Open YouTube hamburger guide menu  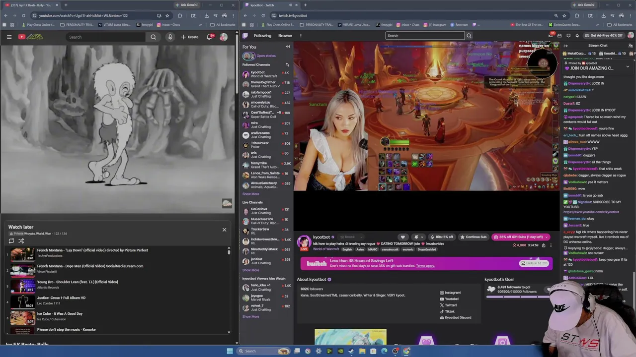click(x=9, y=37)
